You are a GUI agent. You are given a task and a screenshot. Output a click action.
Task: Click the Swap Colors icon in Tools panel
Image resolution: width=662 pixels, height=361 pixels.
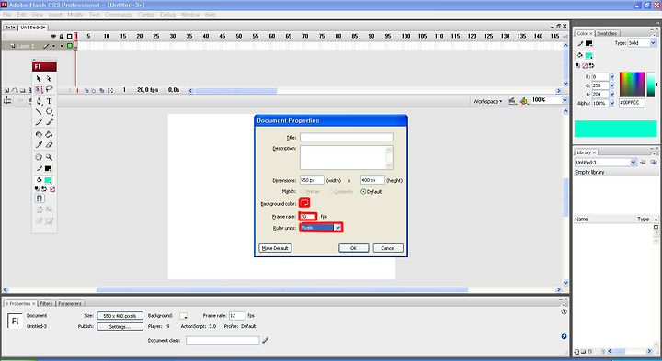click(44, 190)
